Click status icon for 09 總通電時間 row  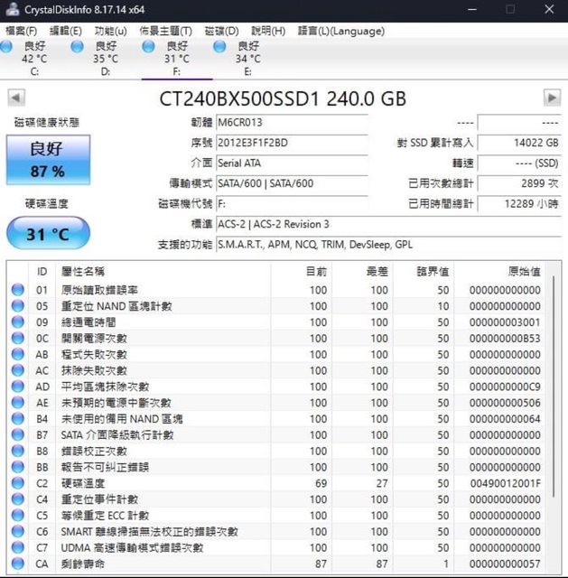[17, 322]
